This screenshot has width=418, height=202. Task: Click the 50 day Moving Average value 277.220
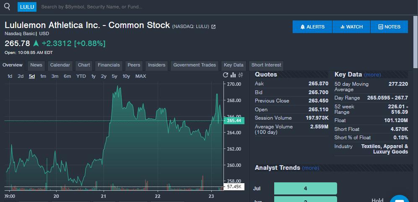tap(398, 84)
